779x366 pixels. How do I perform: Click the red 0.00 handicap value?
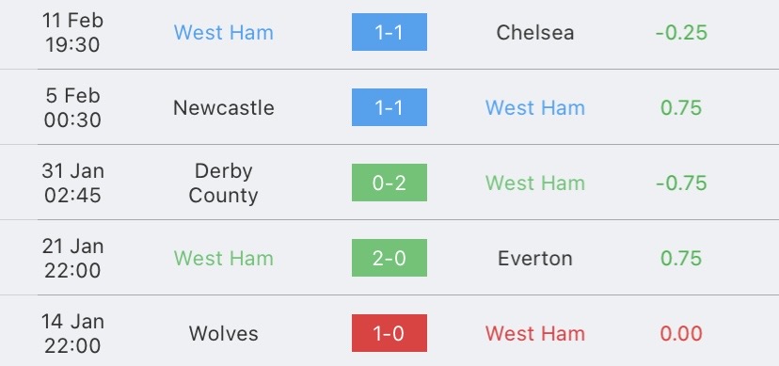(681, 333)
